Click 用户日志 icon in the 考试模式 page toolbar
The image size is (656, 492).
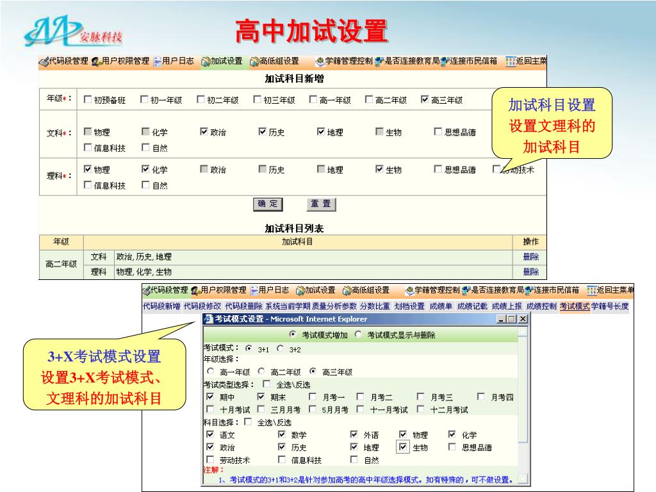click(x=254, y=290)
